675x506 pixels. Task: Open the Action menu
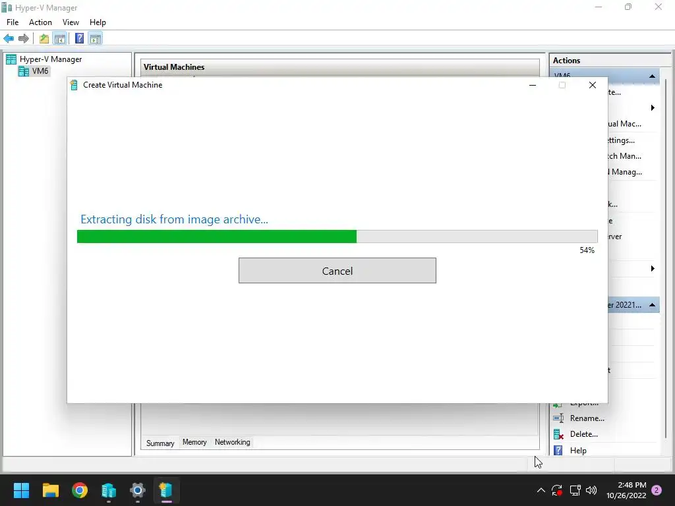[x=40, y=22]
